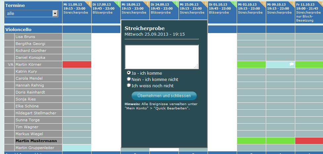Open info icon on Mi 25.09.13 column
This screenshot has width=323, height=154.
(206, 3)
